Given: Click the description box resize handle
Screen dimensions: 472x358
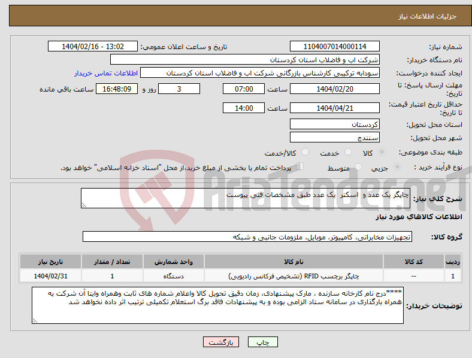Looking at the screenshot, I should (84, 205).
